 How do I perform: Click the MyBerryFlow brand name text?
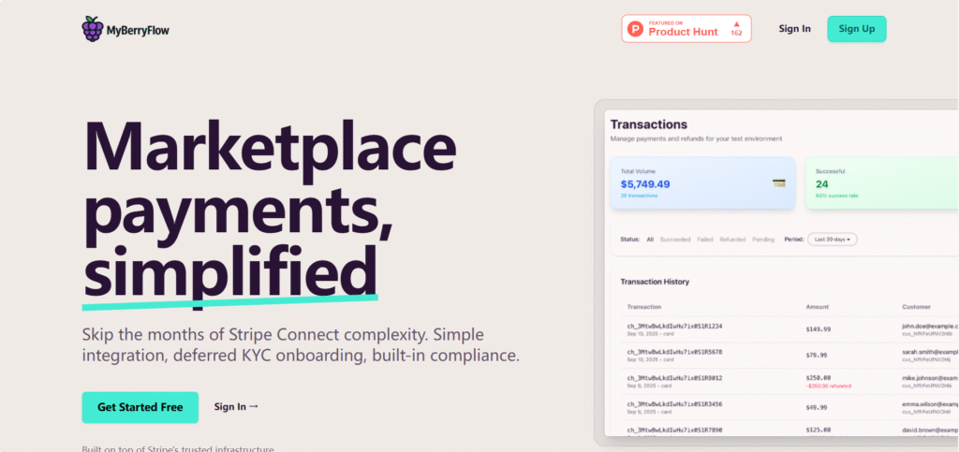click(x=137, y=30)
